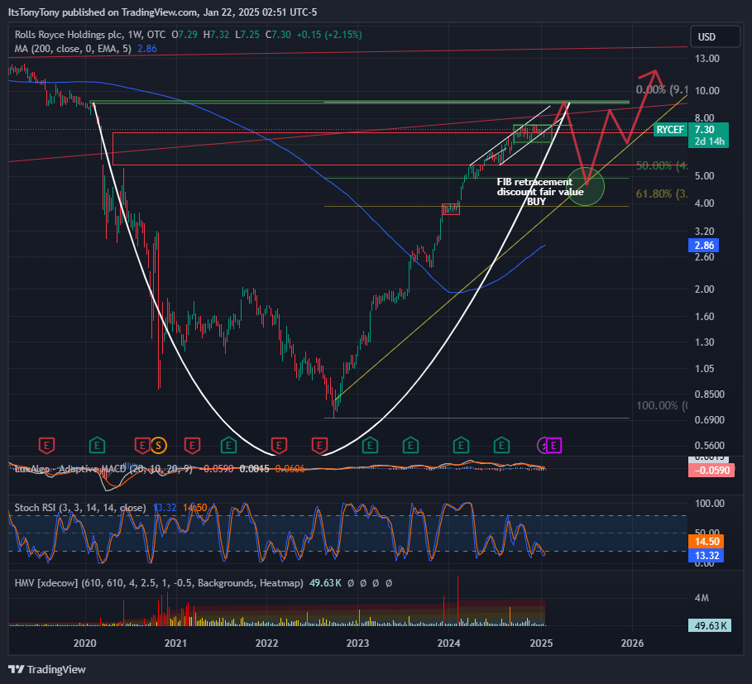This screenshot has width=752, height=684.
Task: Select the RYCEF symbol price label
Action: pos(670,130)
